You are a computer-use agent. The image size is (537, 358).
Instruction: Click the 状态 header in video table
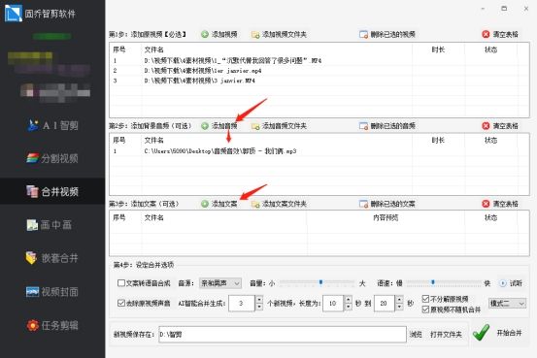(x=490, y=49)
